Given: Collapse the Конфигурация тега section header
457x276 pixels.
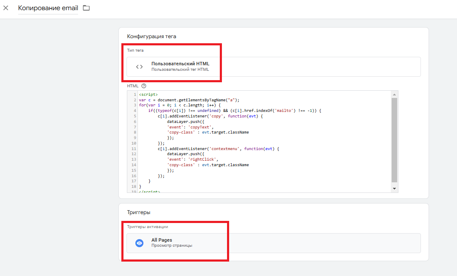Looking at the screenshot, I should point(151,36).
